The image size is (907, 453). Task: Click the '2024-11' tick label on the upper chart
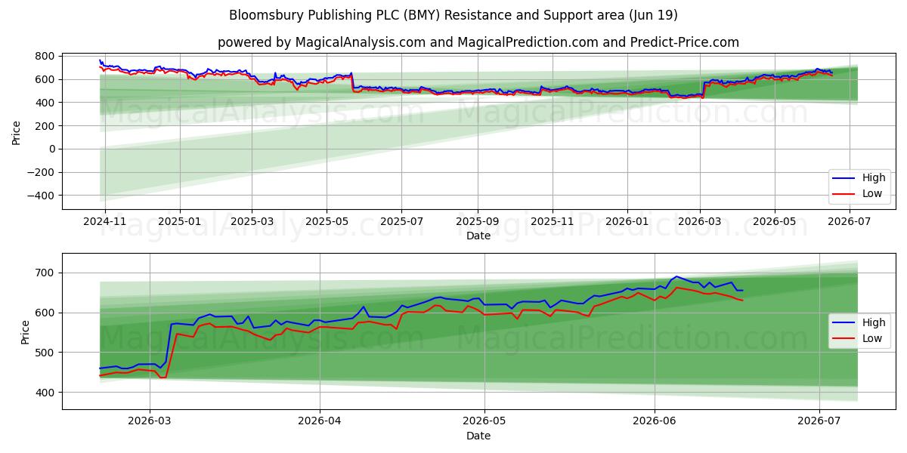[105, 221]
